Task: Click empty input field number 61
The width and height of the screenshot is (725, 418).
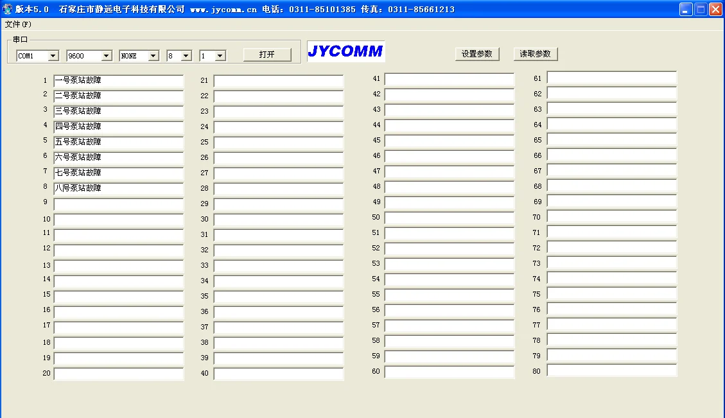Action: pos(612,78)
